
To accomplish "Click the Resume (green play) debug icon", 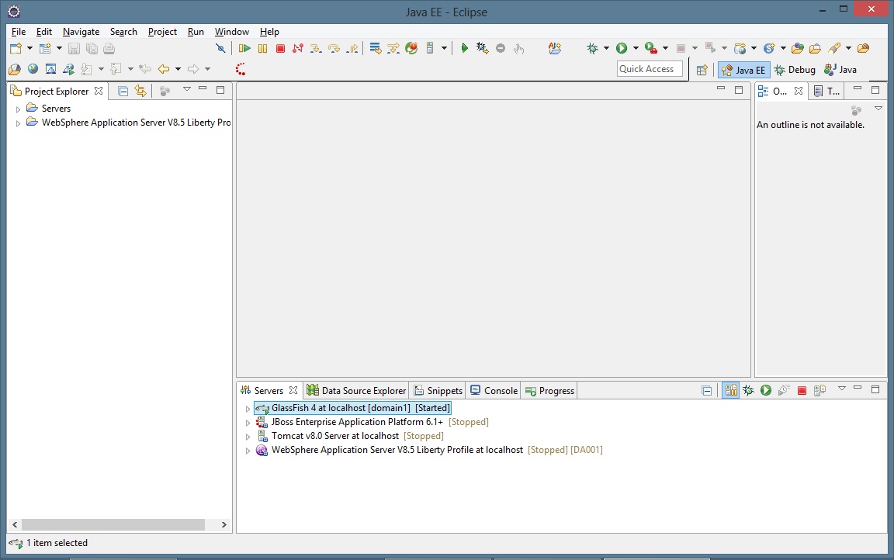I will [x=245, y=48].
